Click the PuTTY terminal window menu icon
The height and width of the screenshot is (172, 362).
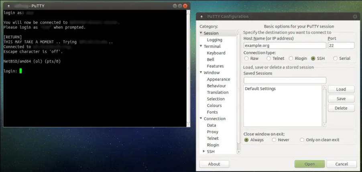pos(9,6)
